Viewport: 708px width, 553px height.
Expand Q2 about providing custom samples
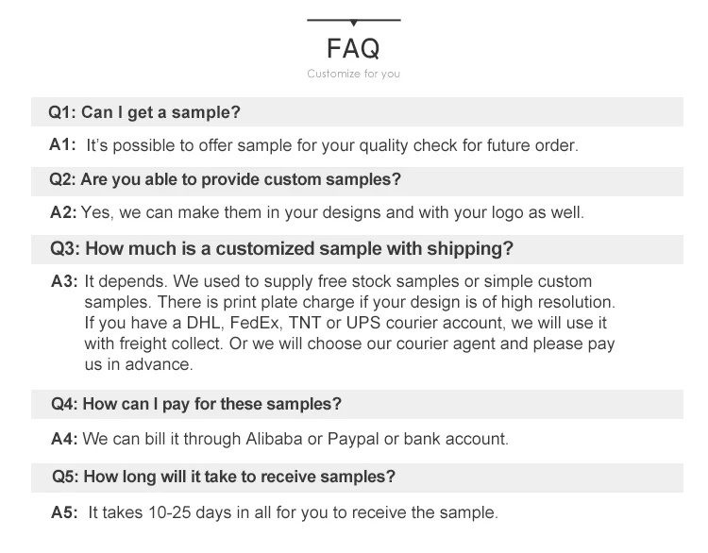[226, 179]
